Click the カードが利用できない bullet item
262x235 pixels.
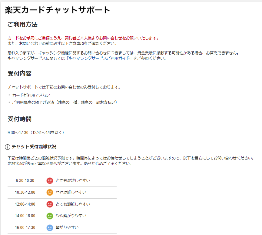coord(31,95)
